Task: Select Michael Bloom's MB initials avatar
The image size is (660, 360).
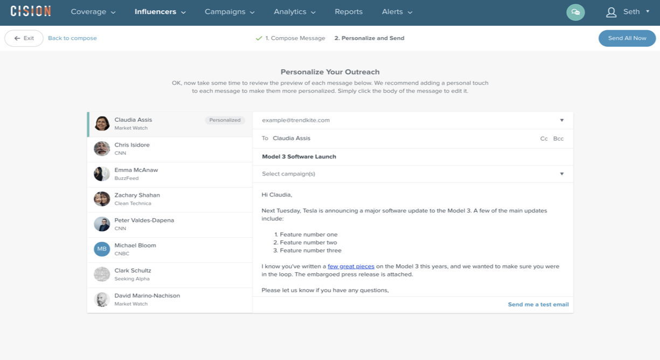Action: (102, 249)
